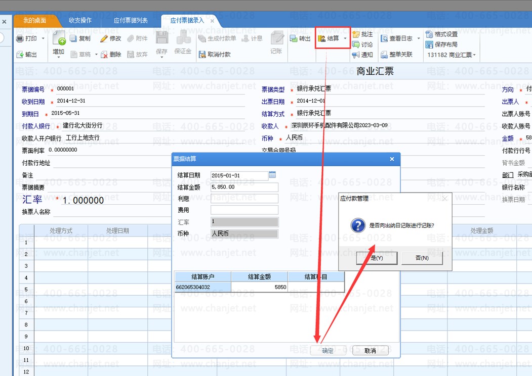Click the 讨论 discussion icon
This screenshot has width=532, height=376.
[x=356, y=44]
